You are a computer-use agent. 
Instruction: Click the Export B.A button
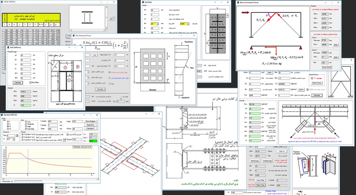click(x=90, y=125)
